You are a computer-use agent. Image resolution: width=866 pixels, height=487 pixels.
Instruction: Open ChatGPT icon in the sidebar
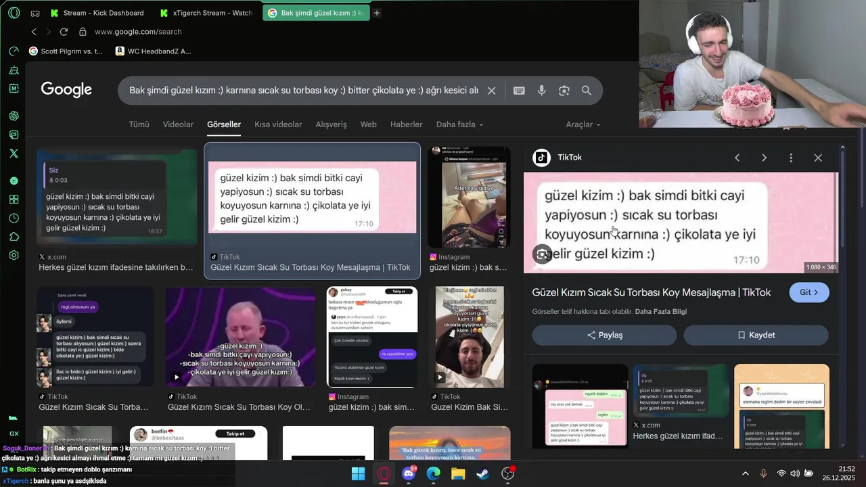tap(14, 116)
